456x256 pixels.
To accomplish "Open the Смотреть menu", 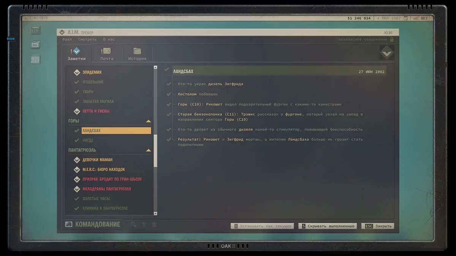I will pos(87,39).
